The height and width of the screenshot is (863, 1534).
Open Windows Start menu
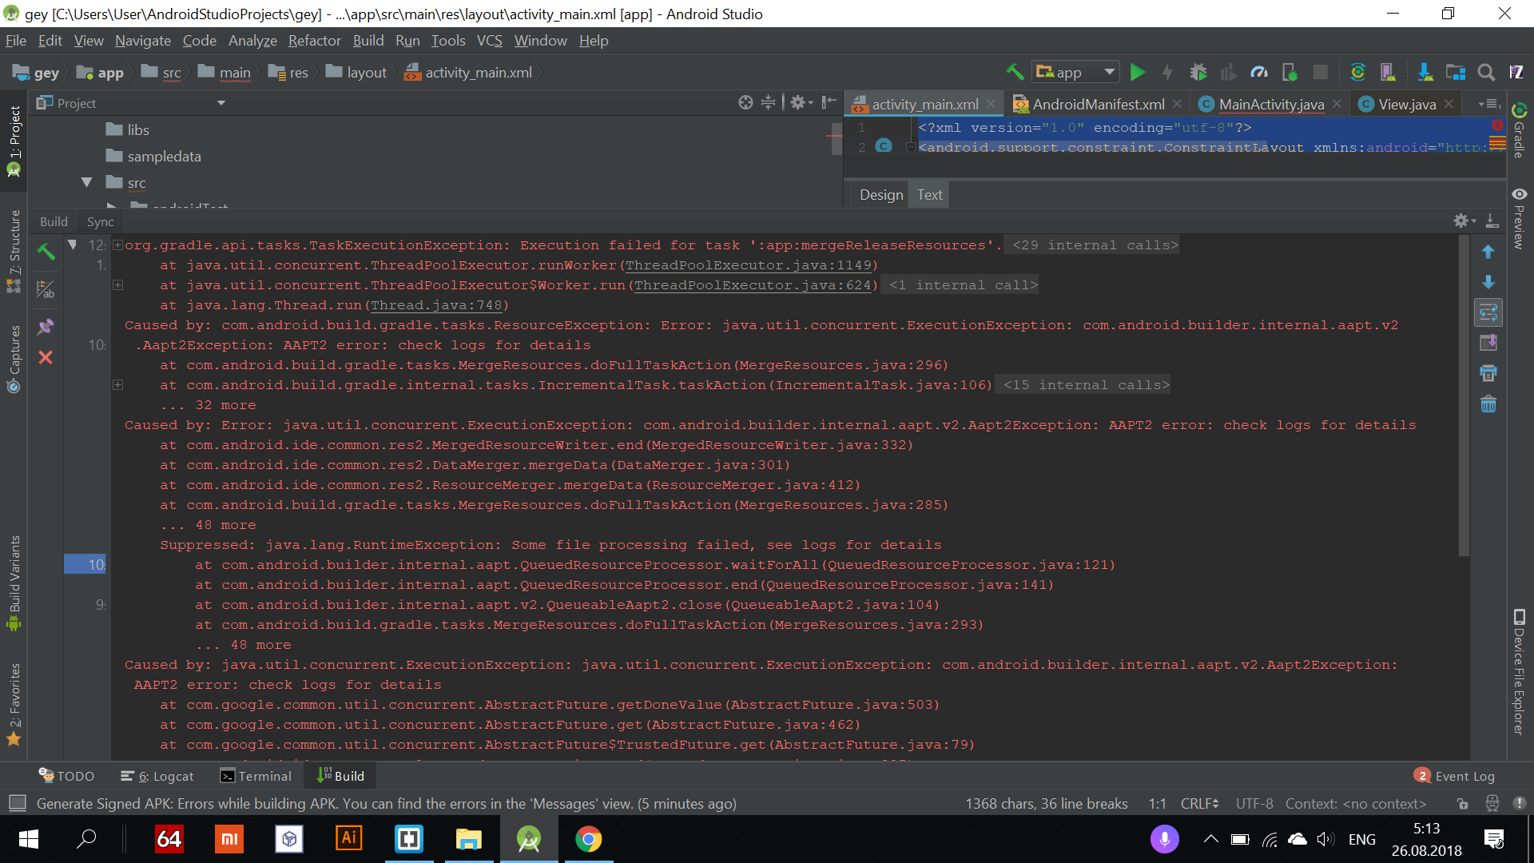(x=28, y=839)
